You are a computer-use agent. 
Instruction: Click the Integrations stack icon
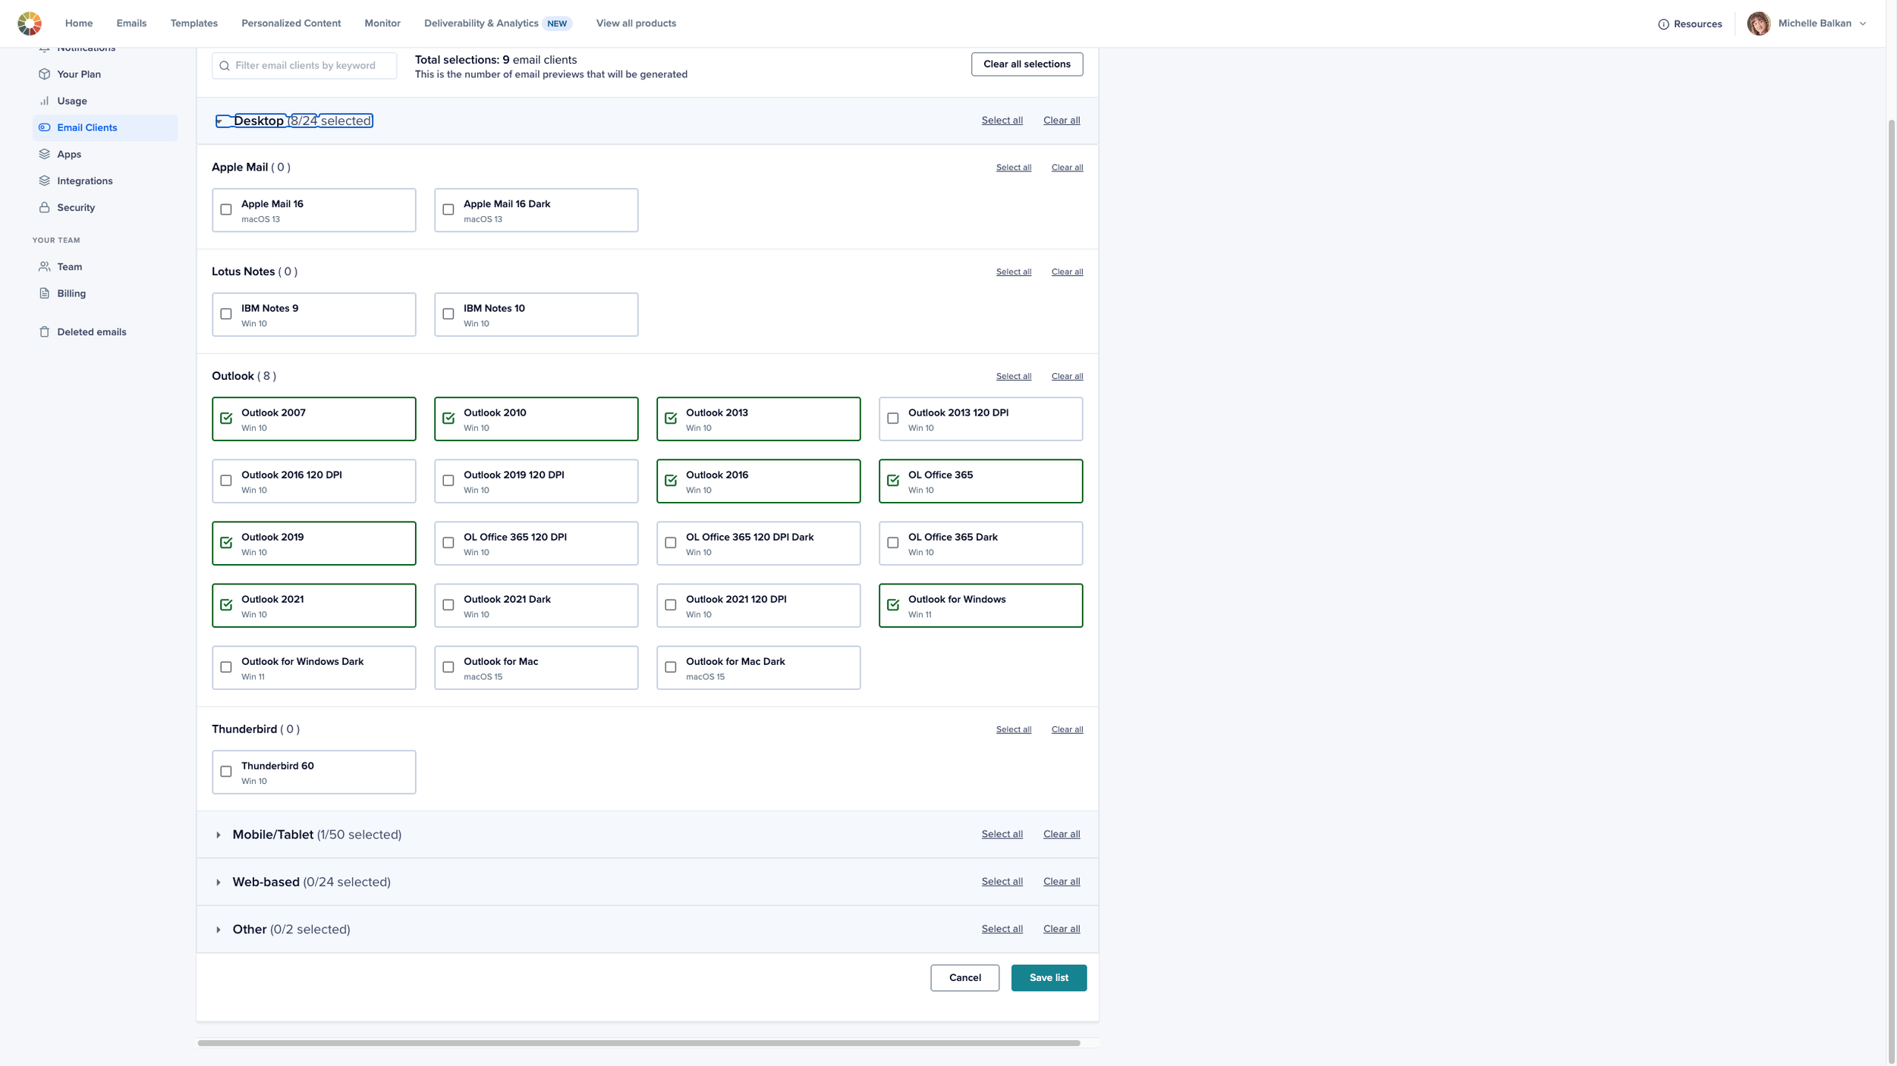[x=45, y=180]
